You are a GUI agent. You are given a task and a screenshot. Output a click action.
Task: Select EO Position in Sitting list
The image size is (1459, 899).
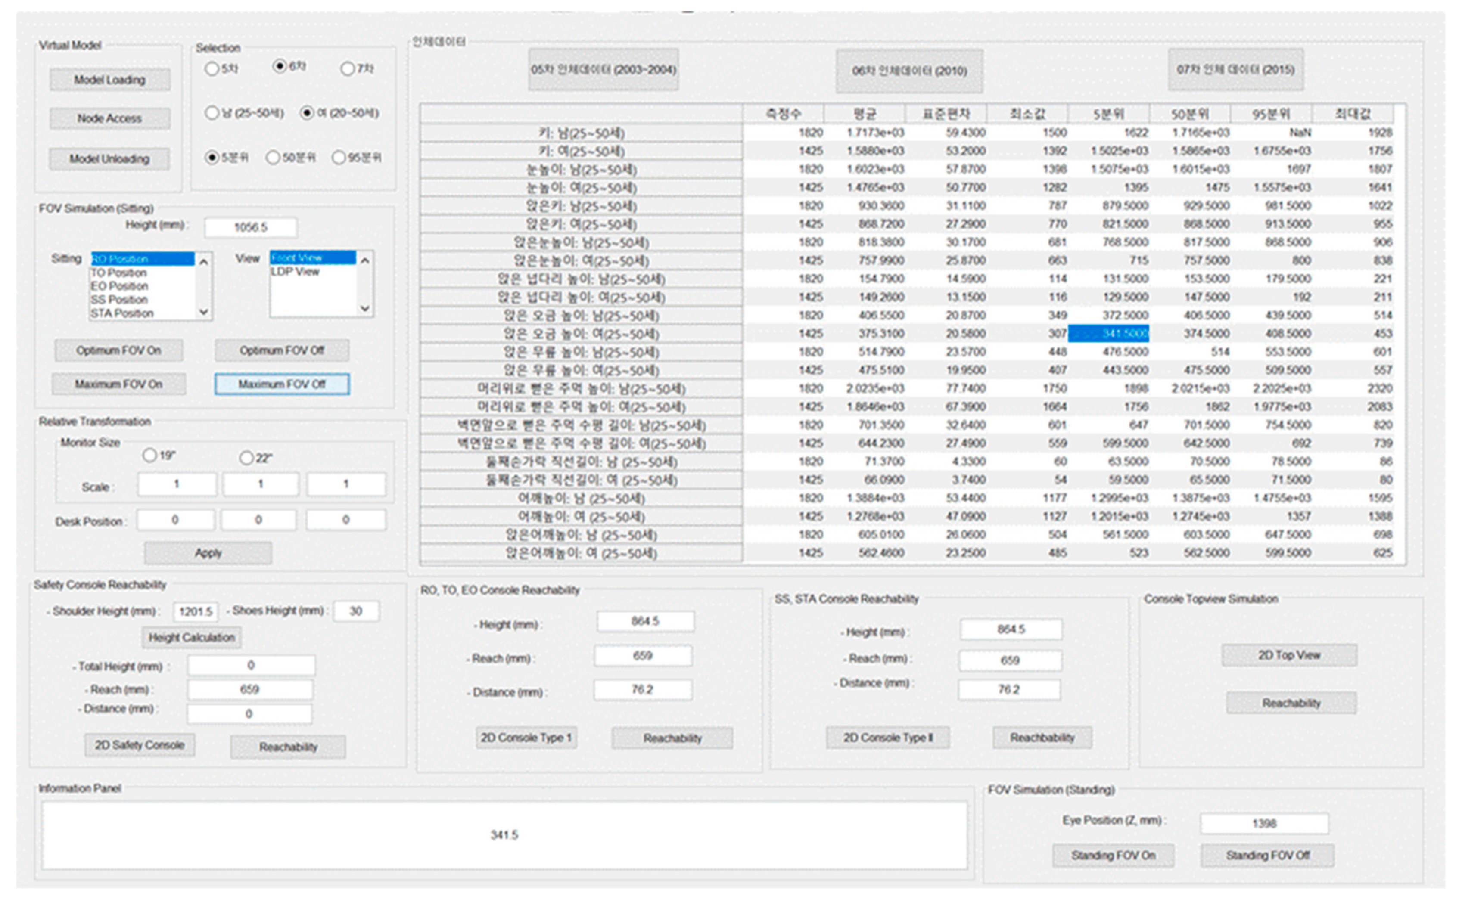coord(142,286)
